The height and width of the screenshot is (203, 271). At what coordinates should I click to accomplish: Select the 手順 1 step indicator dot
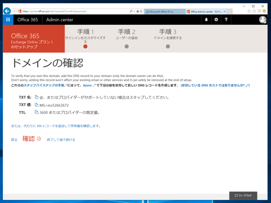[85, 47]
